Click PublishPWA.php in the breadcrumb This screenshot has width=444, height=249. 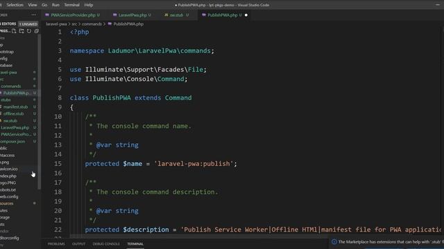(x=128, y=24)
